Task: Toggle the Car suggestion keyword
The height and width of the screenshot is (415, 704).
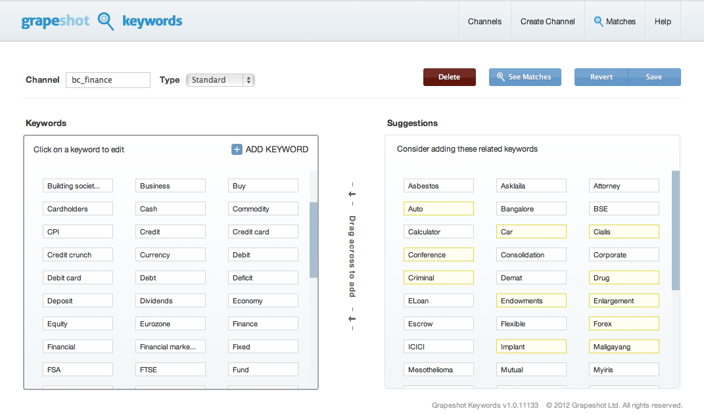Action: pyautogui.click(x=531, y=231)
